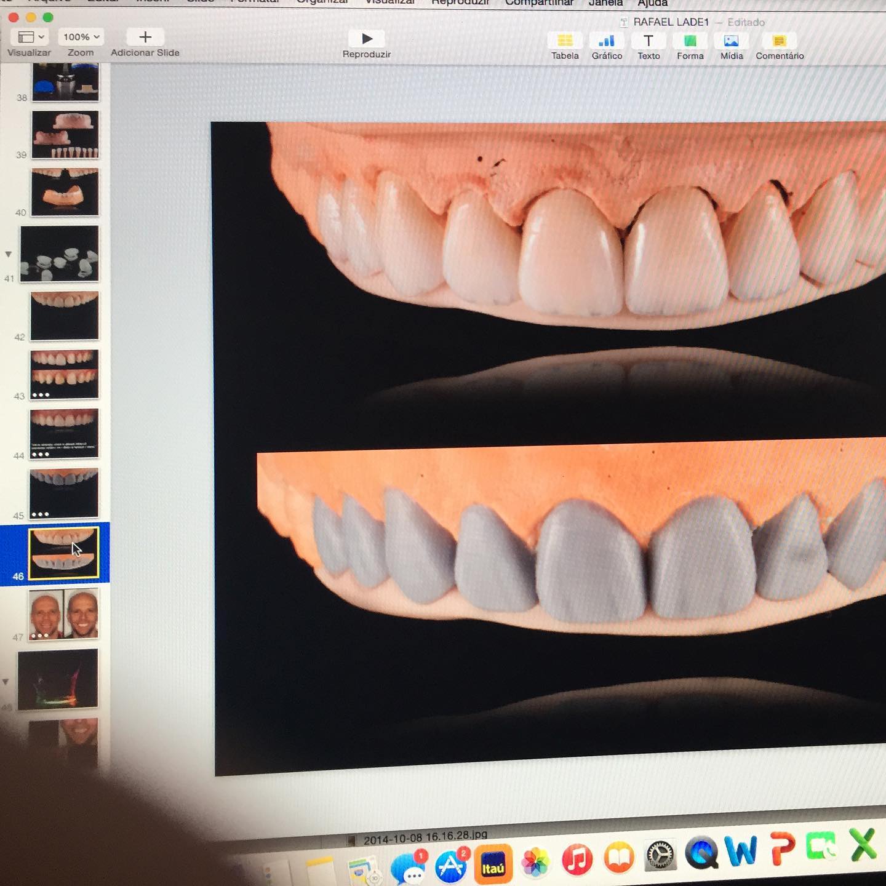Image resolution: width=886 pixels, height=886 pixels.
Task: Insert a shape using Forma
Action: point(690,41)
